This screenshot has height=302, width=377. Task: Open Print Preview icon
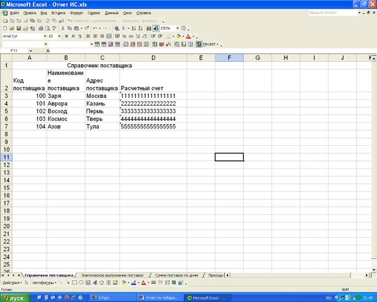coord(47,28)
